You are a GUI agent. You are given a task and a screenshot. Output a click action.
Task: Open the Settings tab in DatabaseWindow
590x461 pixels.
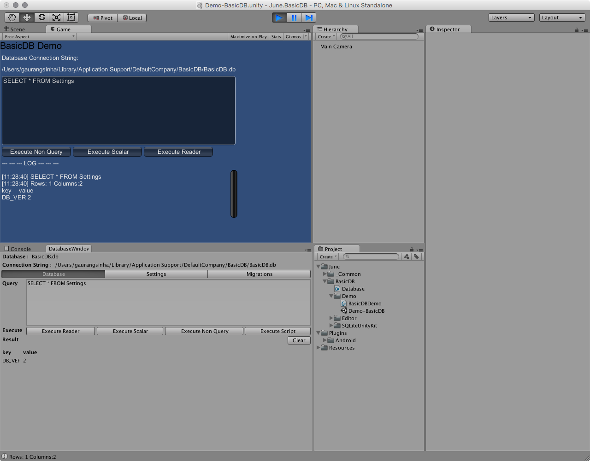[x=156, y=274]
